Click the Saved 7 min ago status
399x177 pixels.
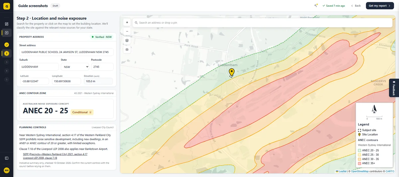tap(333, 6)
